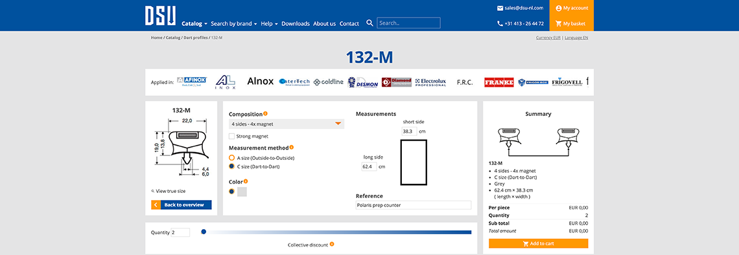Open the Desmon brand logo
The image size is (739, 255).
[x=363, y=82]
